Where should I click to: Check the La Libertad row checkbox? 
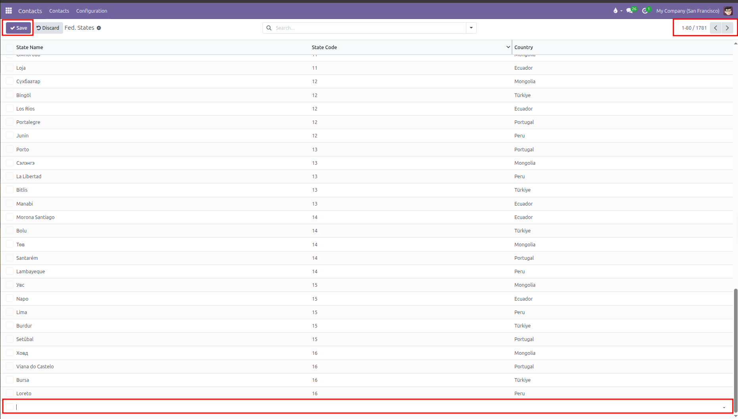[x=10, y=176]
